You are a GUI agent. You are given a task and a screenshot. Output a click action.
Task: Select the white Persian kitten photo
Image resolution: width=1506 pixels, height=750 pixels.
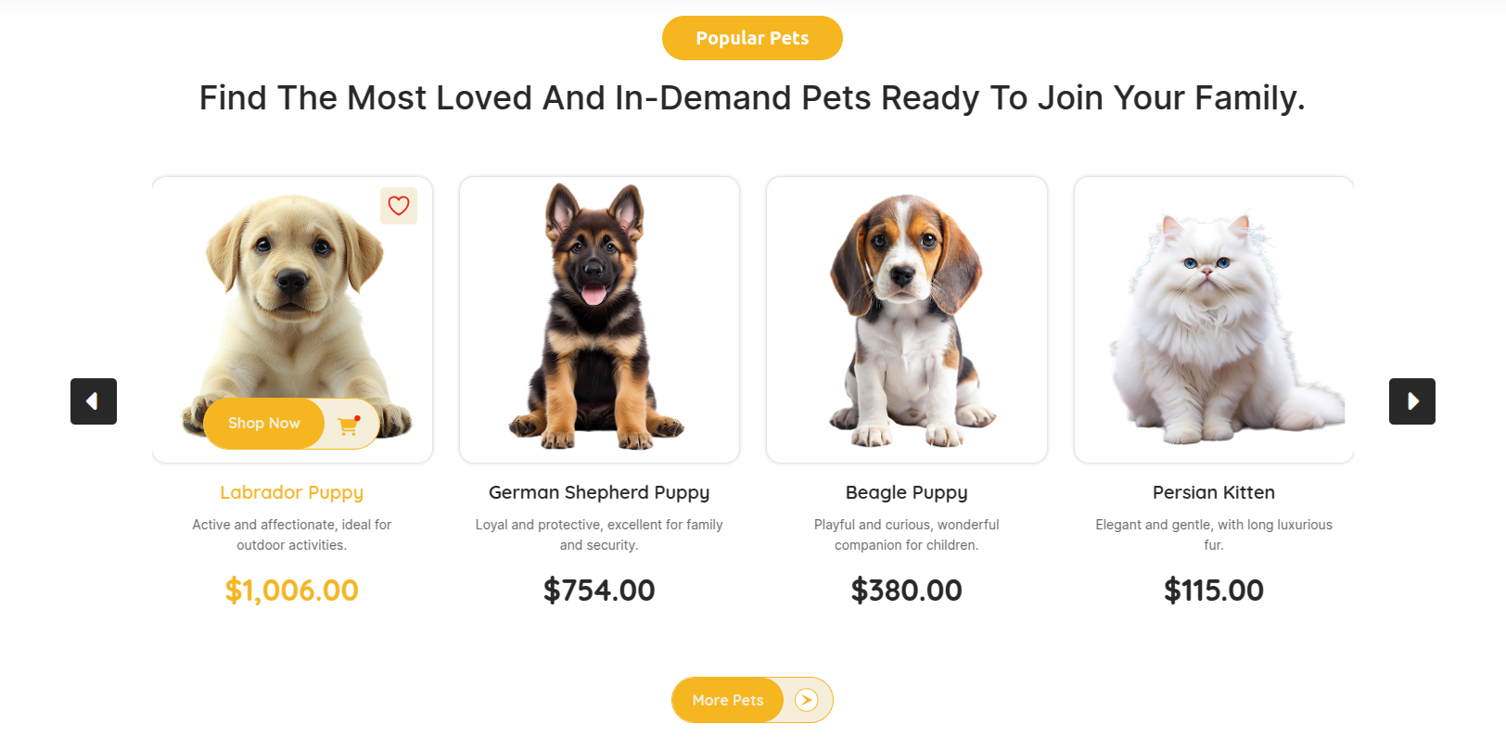pos(1213,324)
